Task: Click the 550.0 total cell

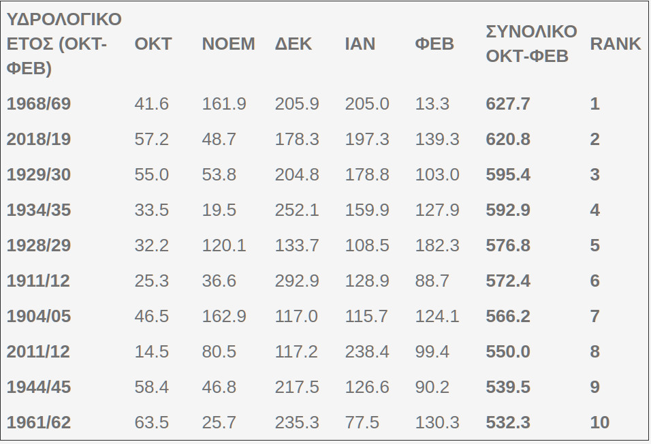Action: (x=508, y=352)
